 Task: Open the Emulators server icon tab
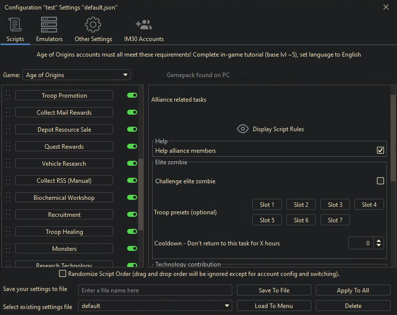[x=49, y=25]
